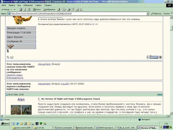Viewport: 173px width, 130px height.
Task: Click the Print icon in toolbar
Action: (x=69, y=9)
